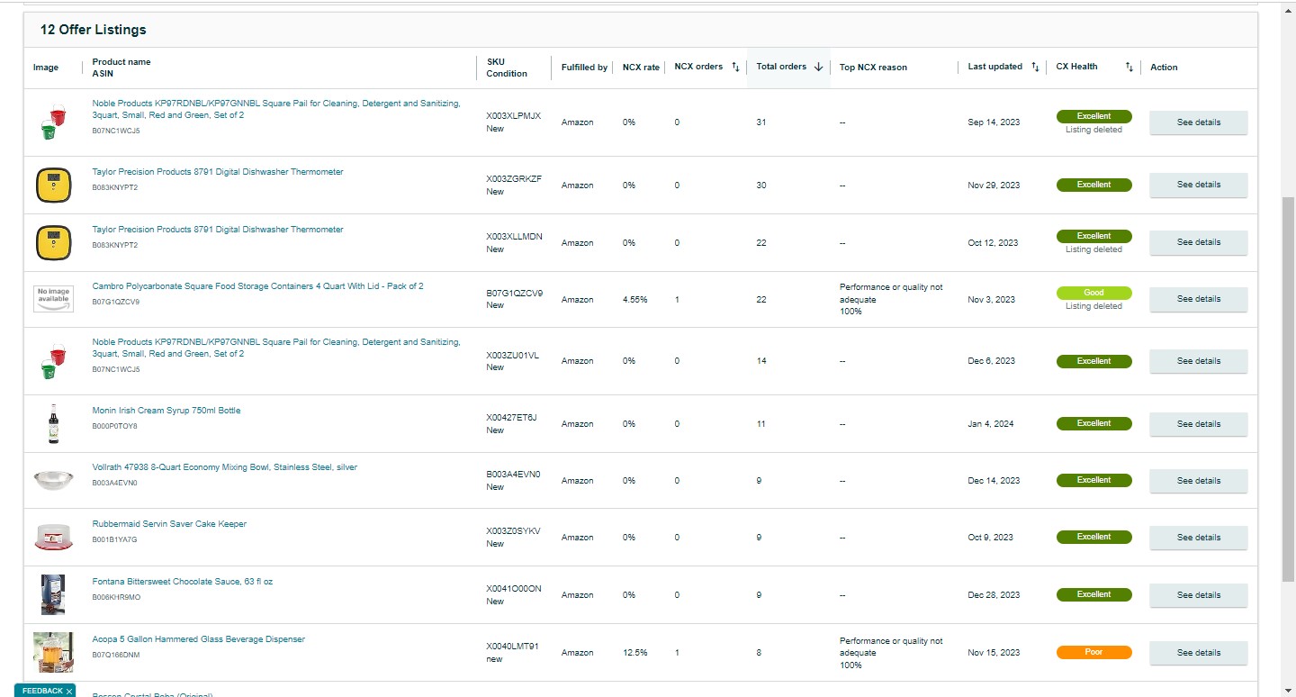Open Noble Products pail link in row X003XLPMJX
This screenshot has height=697, width=1296.
click(x=276, y=109)
